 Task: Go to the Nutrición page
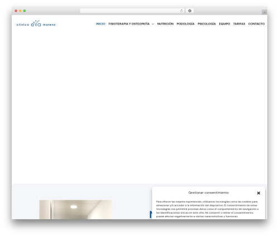pyautogui.click(x=165, y=24)
